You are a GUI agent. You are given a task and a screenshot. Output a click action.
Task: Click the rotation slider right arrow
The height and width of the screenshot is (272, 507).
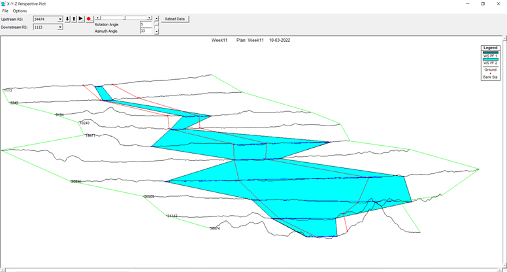pyautogui.click(x=150, y=18)
